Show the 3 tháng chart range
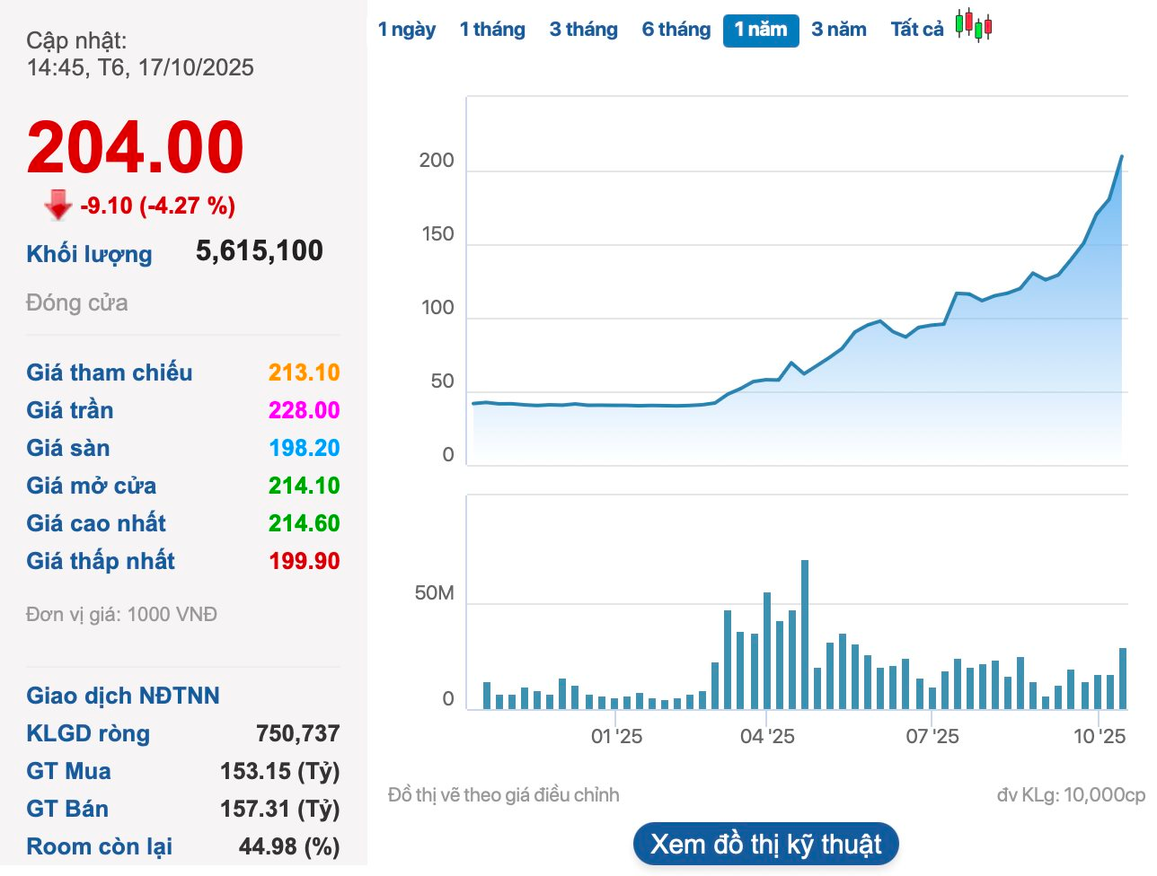Viewport: 1157px width, 876px height. [583, 30]
